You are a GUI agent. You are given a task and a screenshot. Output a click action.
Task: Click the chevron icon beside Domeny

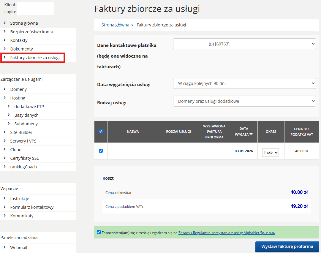(4, 89)
